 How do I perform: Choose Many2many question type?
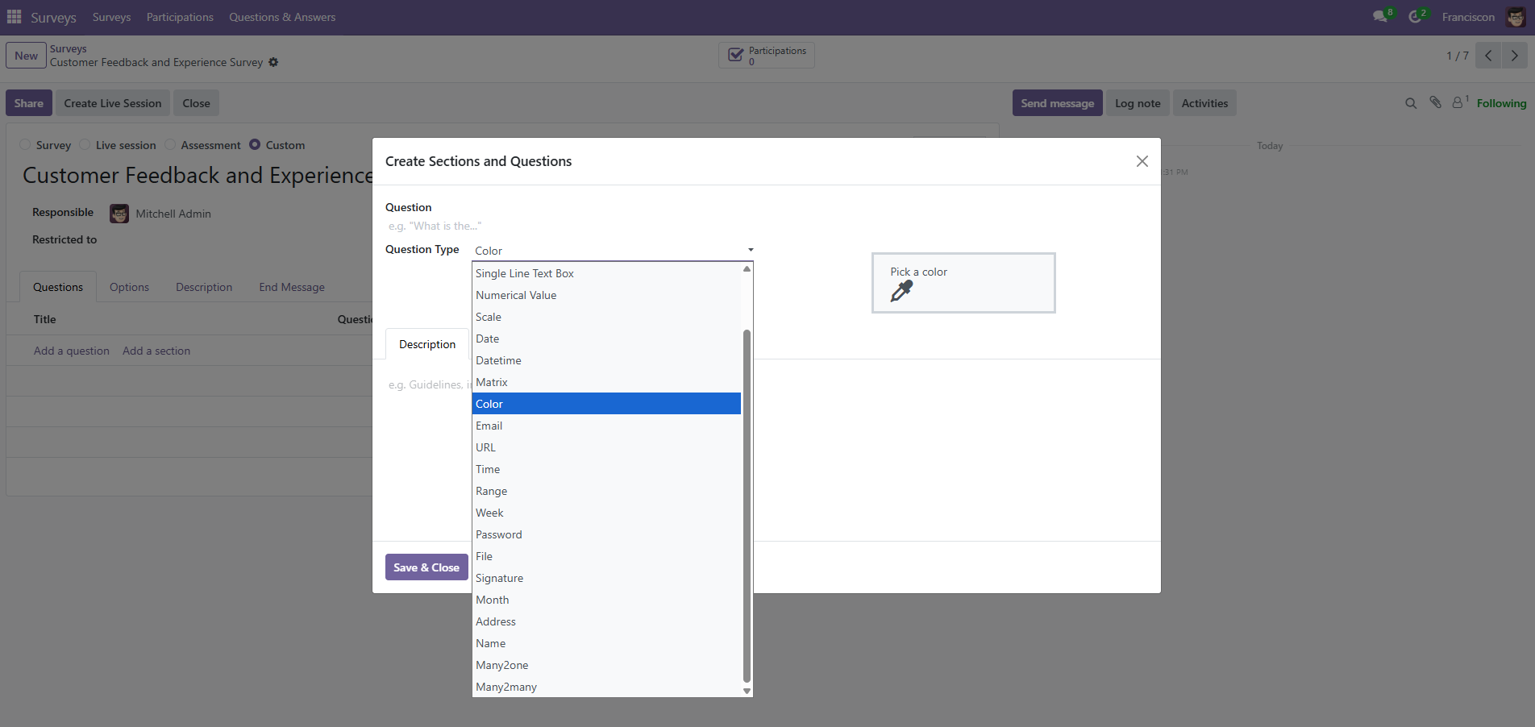[606, 687]
